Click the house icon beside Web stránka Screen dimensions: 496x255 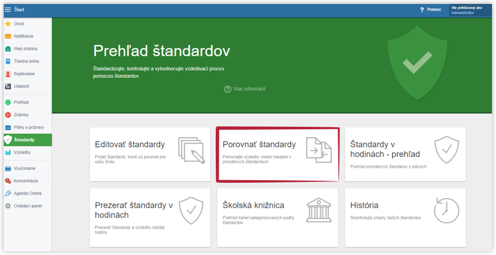8,49
